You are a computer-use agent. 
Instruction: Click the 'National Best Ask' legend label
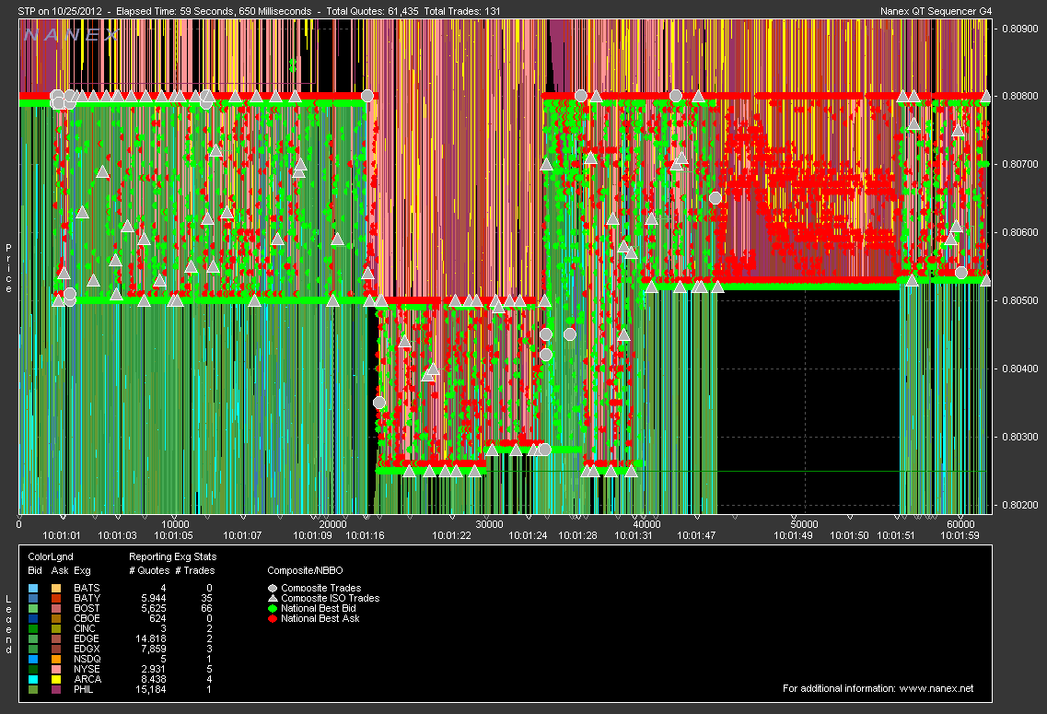[x=320, y=618]
